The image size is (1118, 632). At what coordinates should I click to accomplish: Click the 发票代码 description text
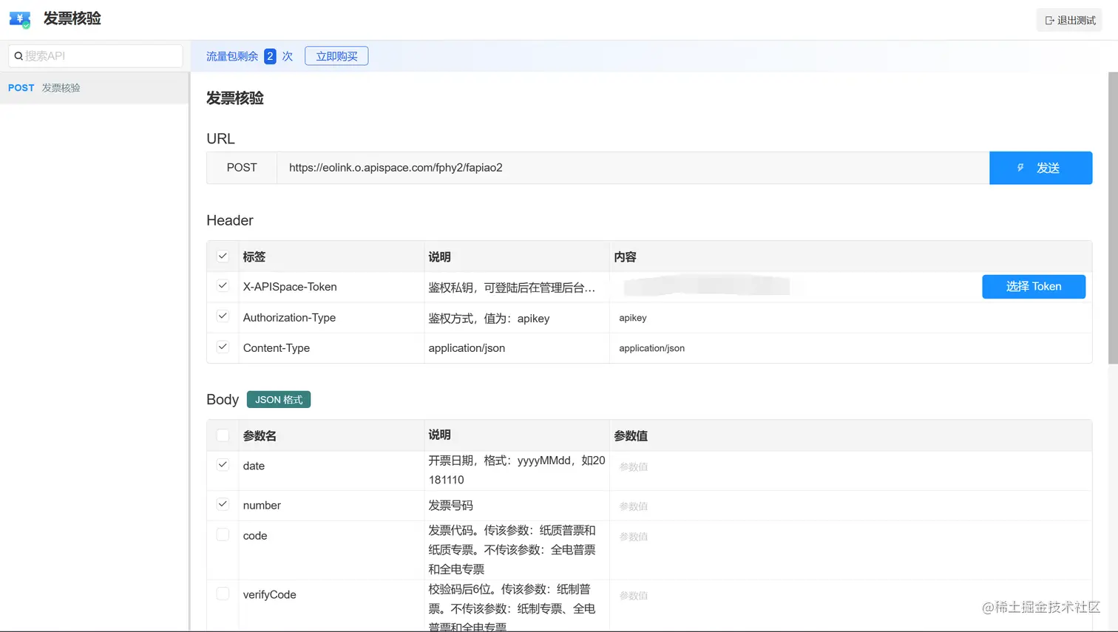(512, 550)
